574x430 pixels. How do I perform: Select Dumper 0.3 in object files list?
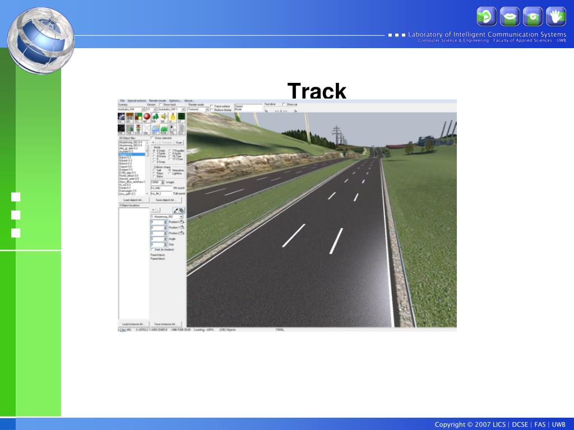[x=126, y=170]
